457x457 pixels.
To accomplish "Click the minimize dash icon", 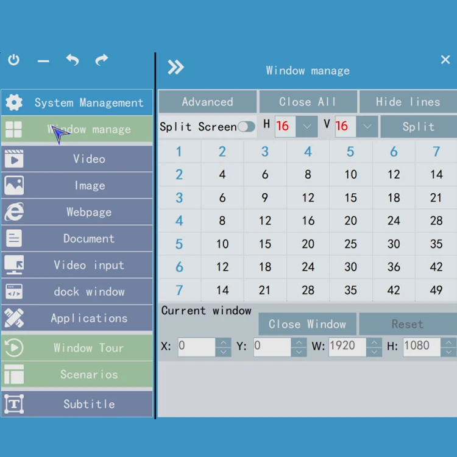I will [x=43, y=61].
